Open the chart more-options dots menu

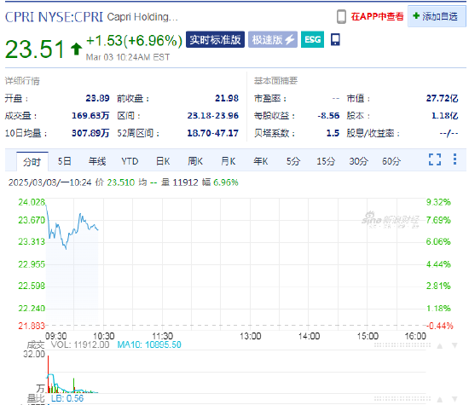pos(455,159)
